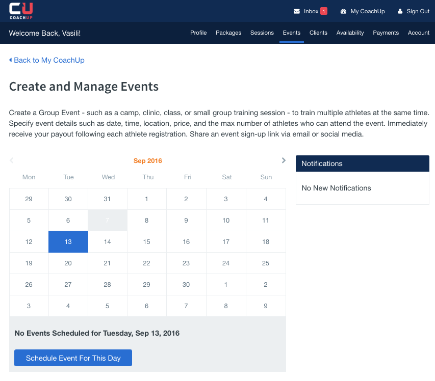Click the No New Notifications text
This screenshot has height=381, width=435.
(x=336, y=188)
